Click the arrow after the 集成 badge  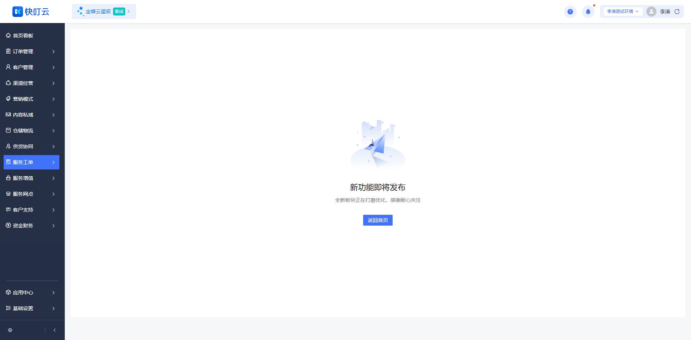click(129, 12)
